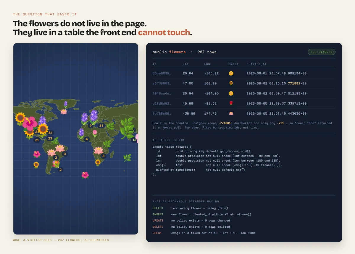Click the blossom emoji in row f946ca4a
This screenshot has height=254, width=355.
click(231, 93)
